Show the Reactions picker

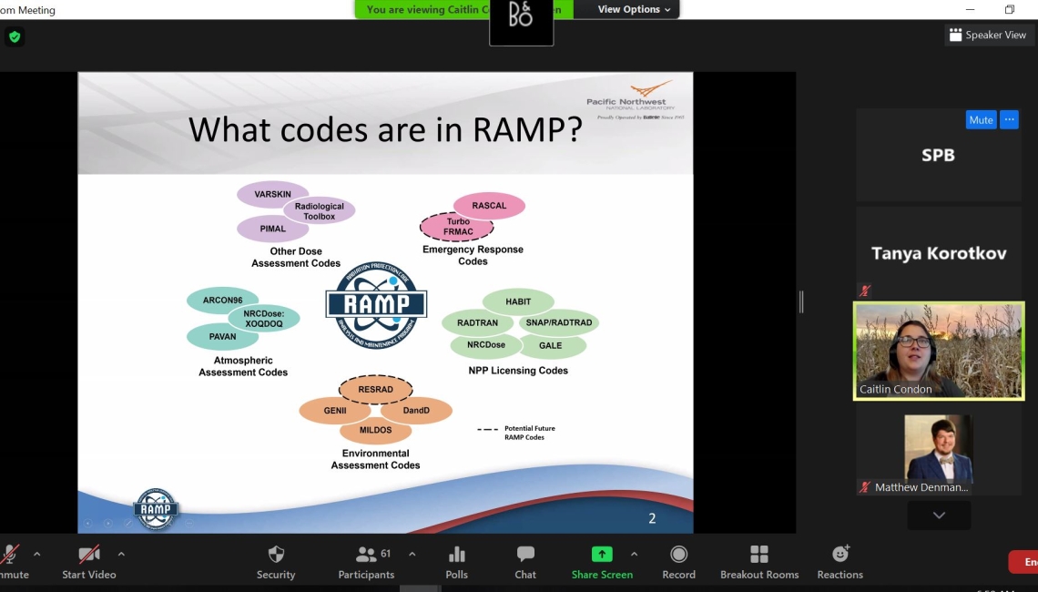(x=840, y=561)
